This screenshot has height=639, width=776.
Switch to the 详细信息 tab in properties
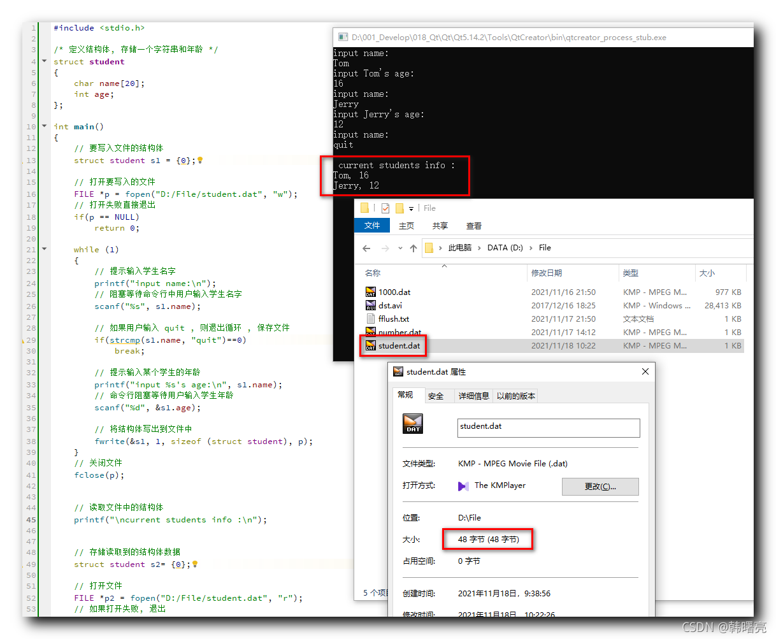(x=474, y=396)
